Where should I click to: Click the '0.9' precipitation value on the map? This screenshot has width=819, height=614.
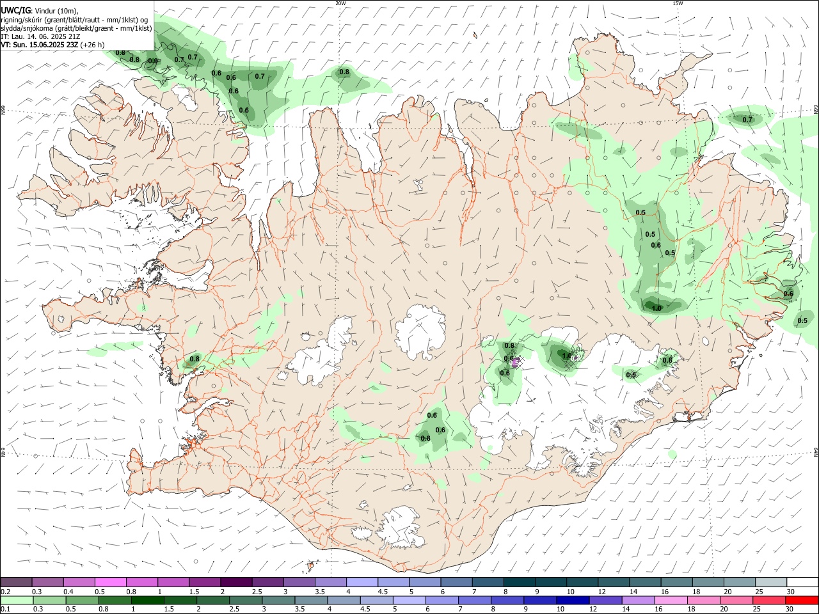[x=152, y=61]
